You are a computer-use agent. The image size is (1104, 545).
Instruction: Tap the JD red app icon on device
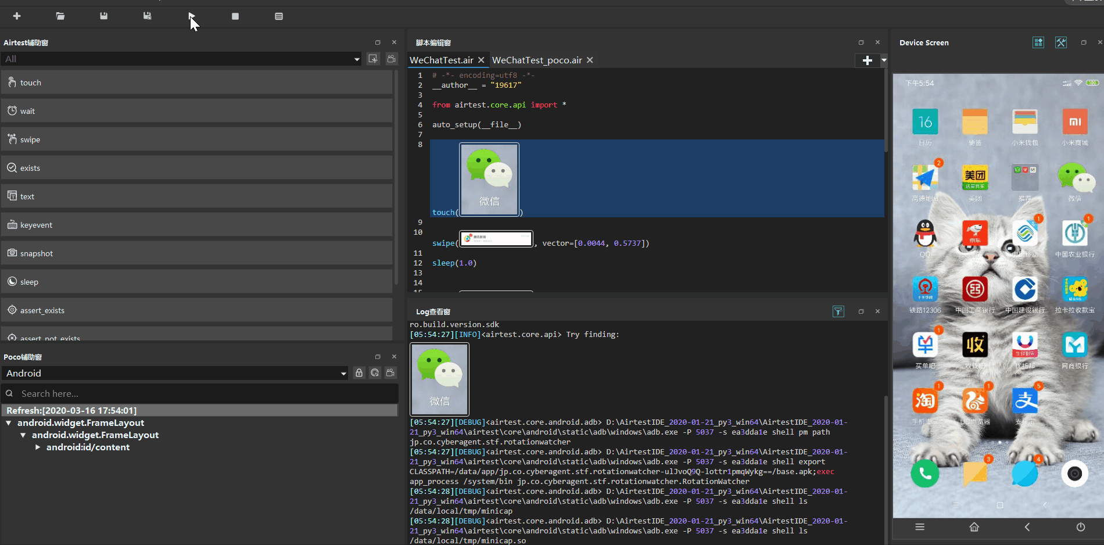(x=975, y=234)
